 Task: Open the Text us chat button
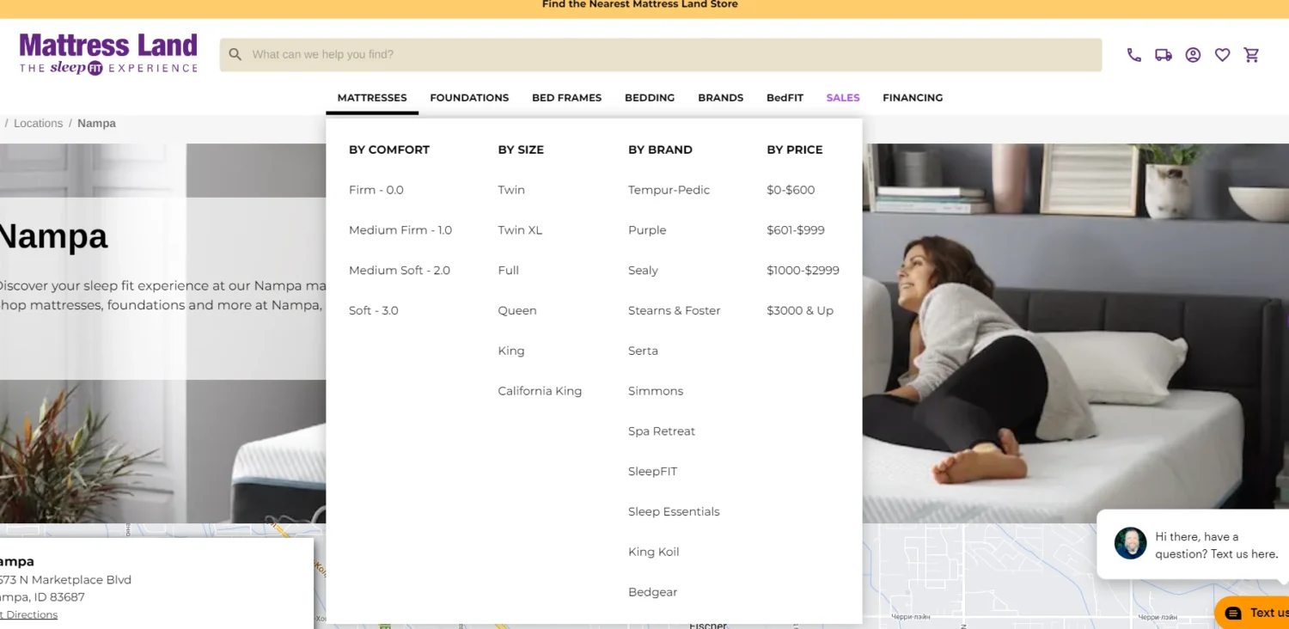[x=1254, y=613]
